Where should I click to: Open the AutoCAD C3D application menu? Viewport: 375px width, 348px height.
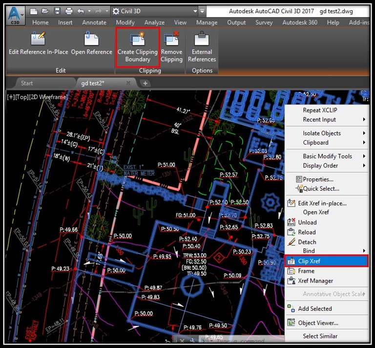click(x=15, y=15)
